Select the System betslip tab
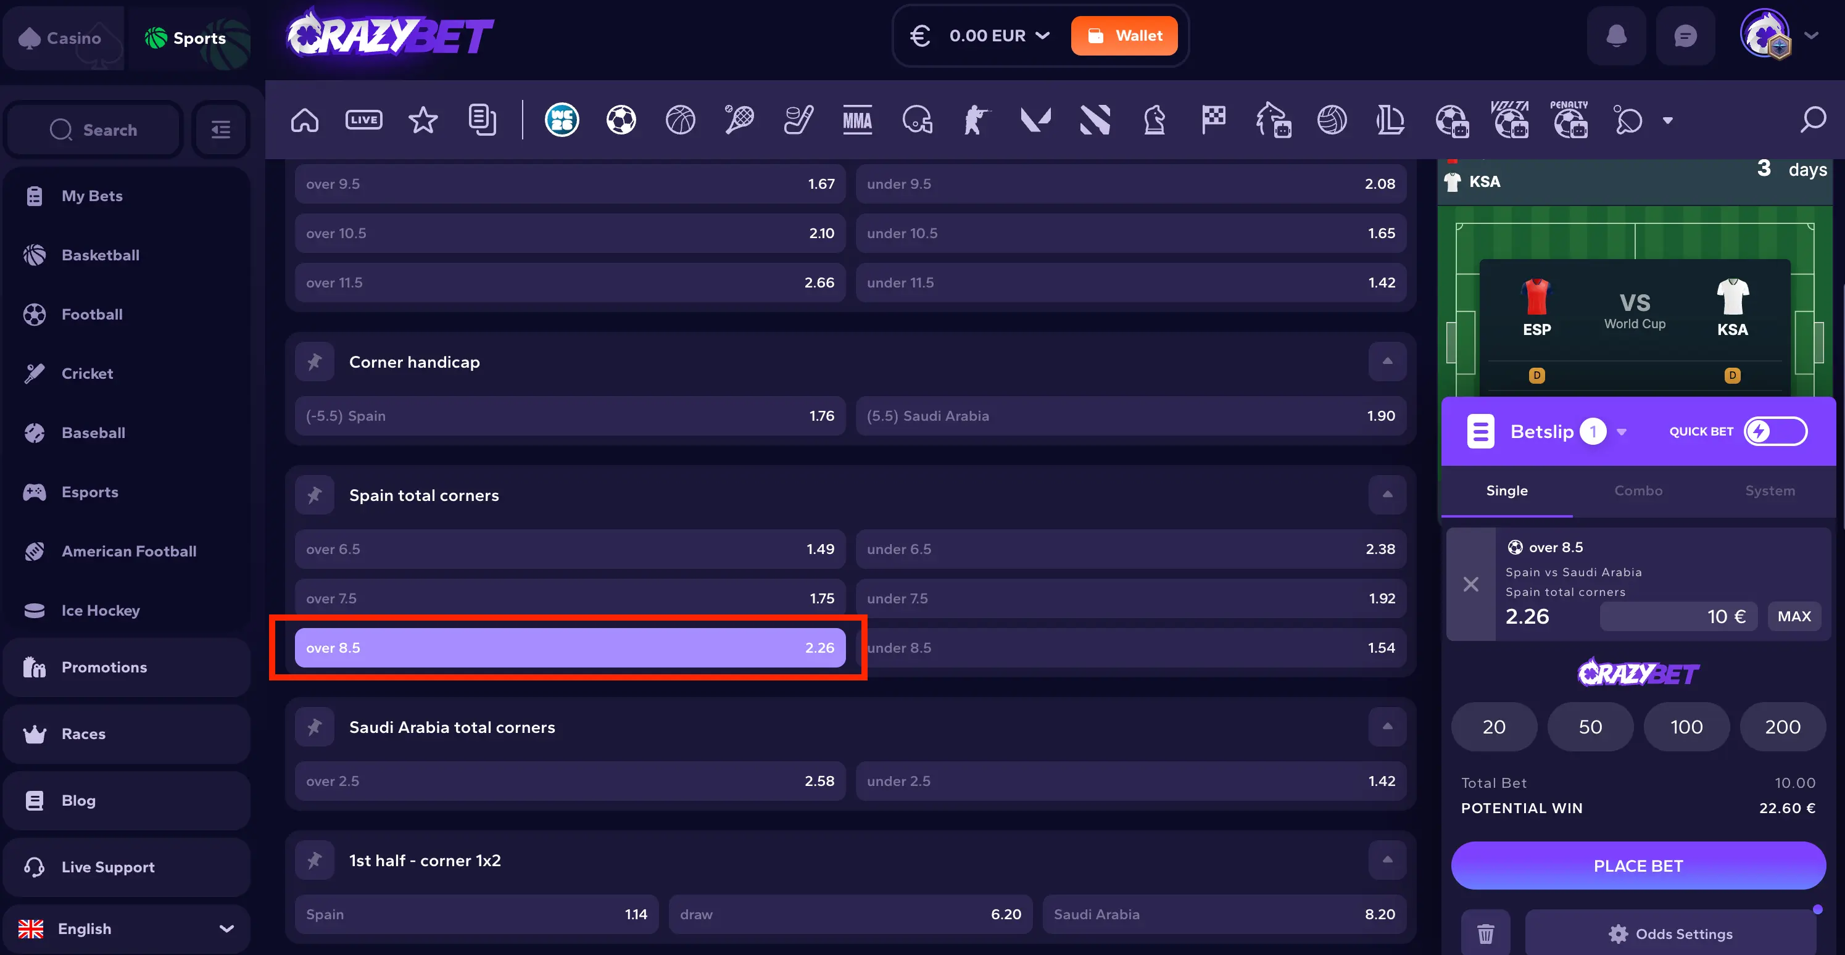Image resolution: width=1845 pixels, height=955 pixels. pyautogui.click(x=1769, y=490)
